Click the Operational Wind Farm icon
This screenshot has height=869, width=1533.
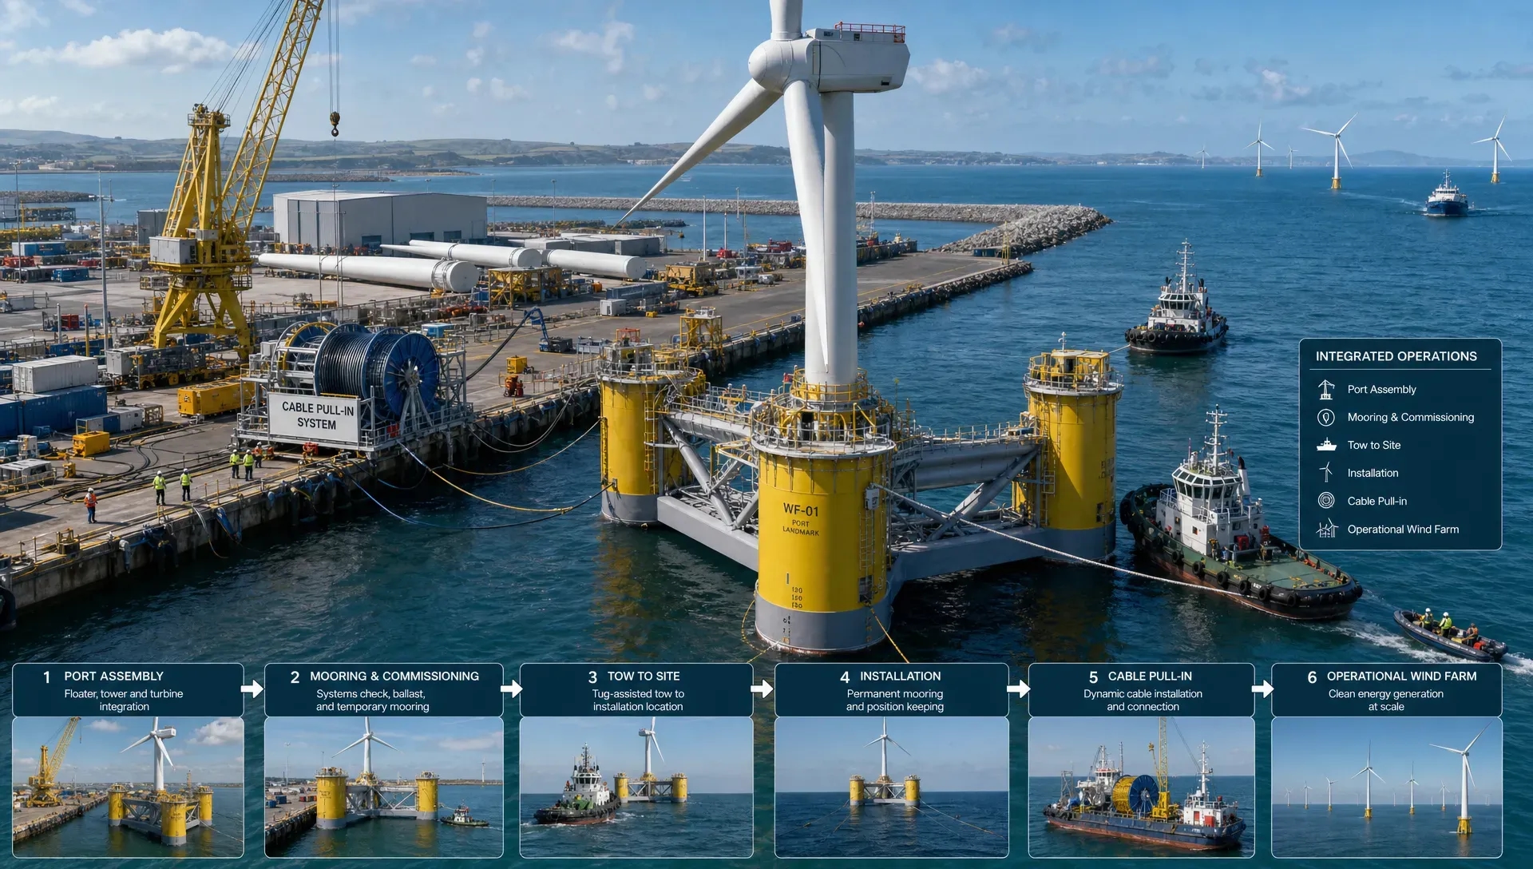pyautogui.click(x=1326, y=529)
